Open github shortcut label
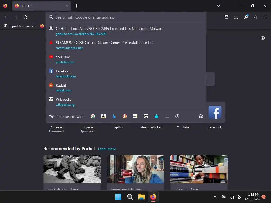Viewport: 271px width, 203px height. pyautogui.click(x=120, y=127)
